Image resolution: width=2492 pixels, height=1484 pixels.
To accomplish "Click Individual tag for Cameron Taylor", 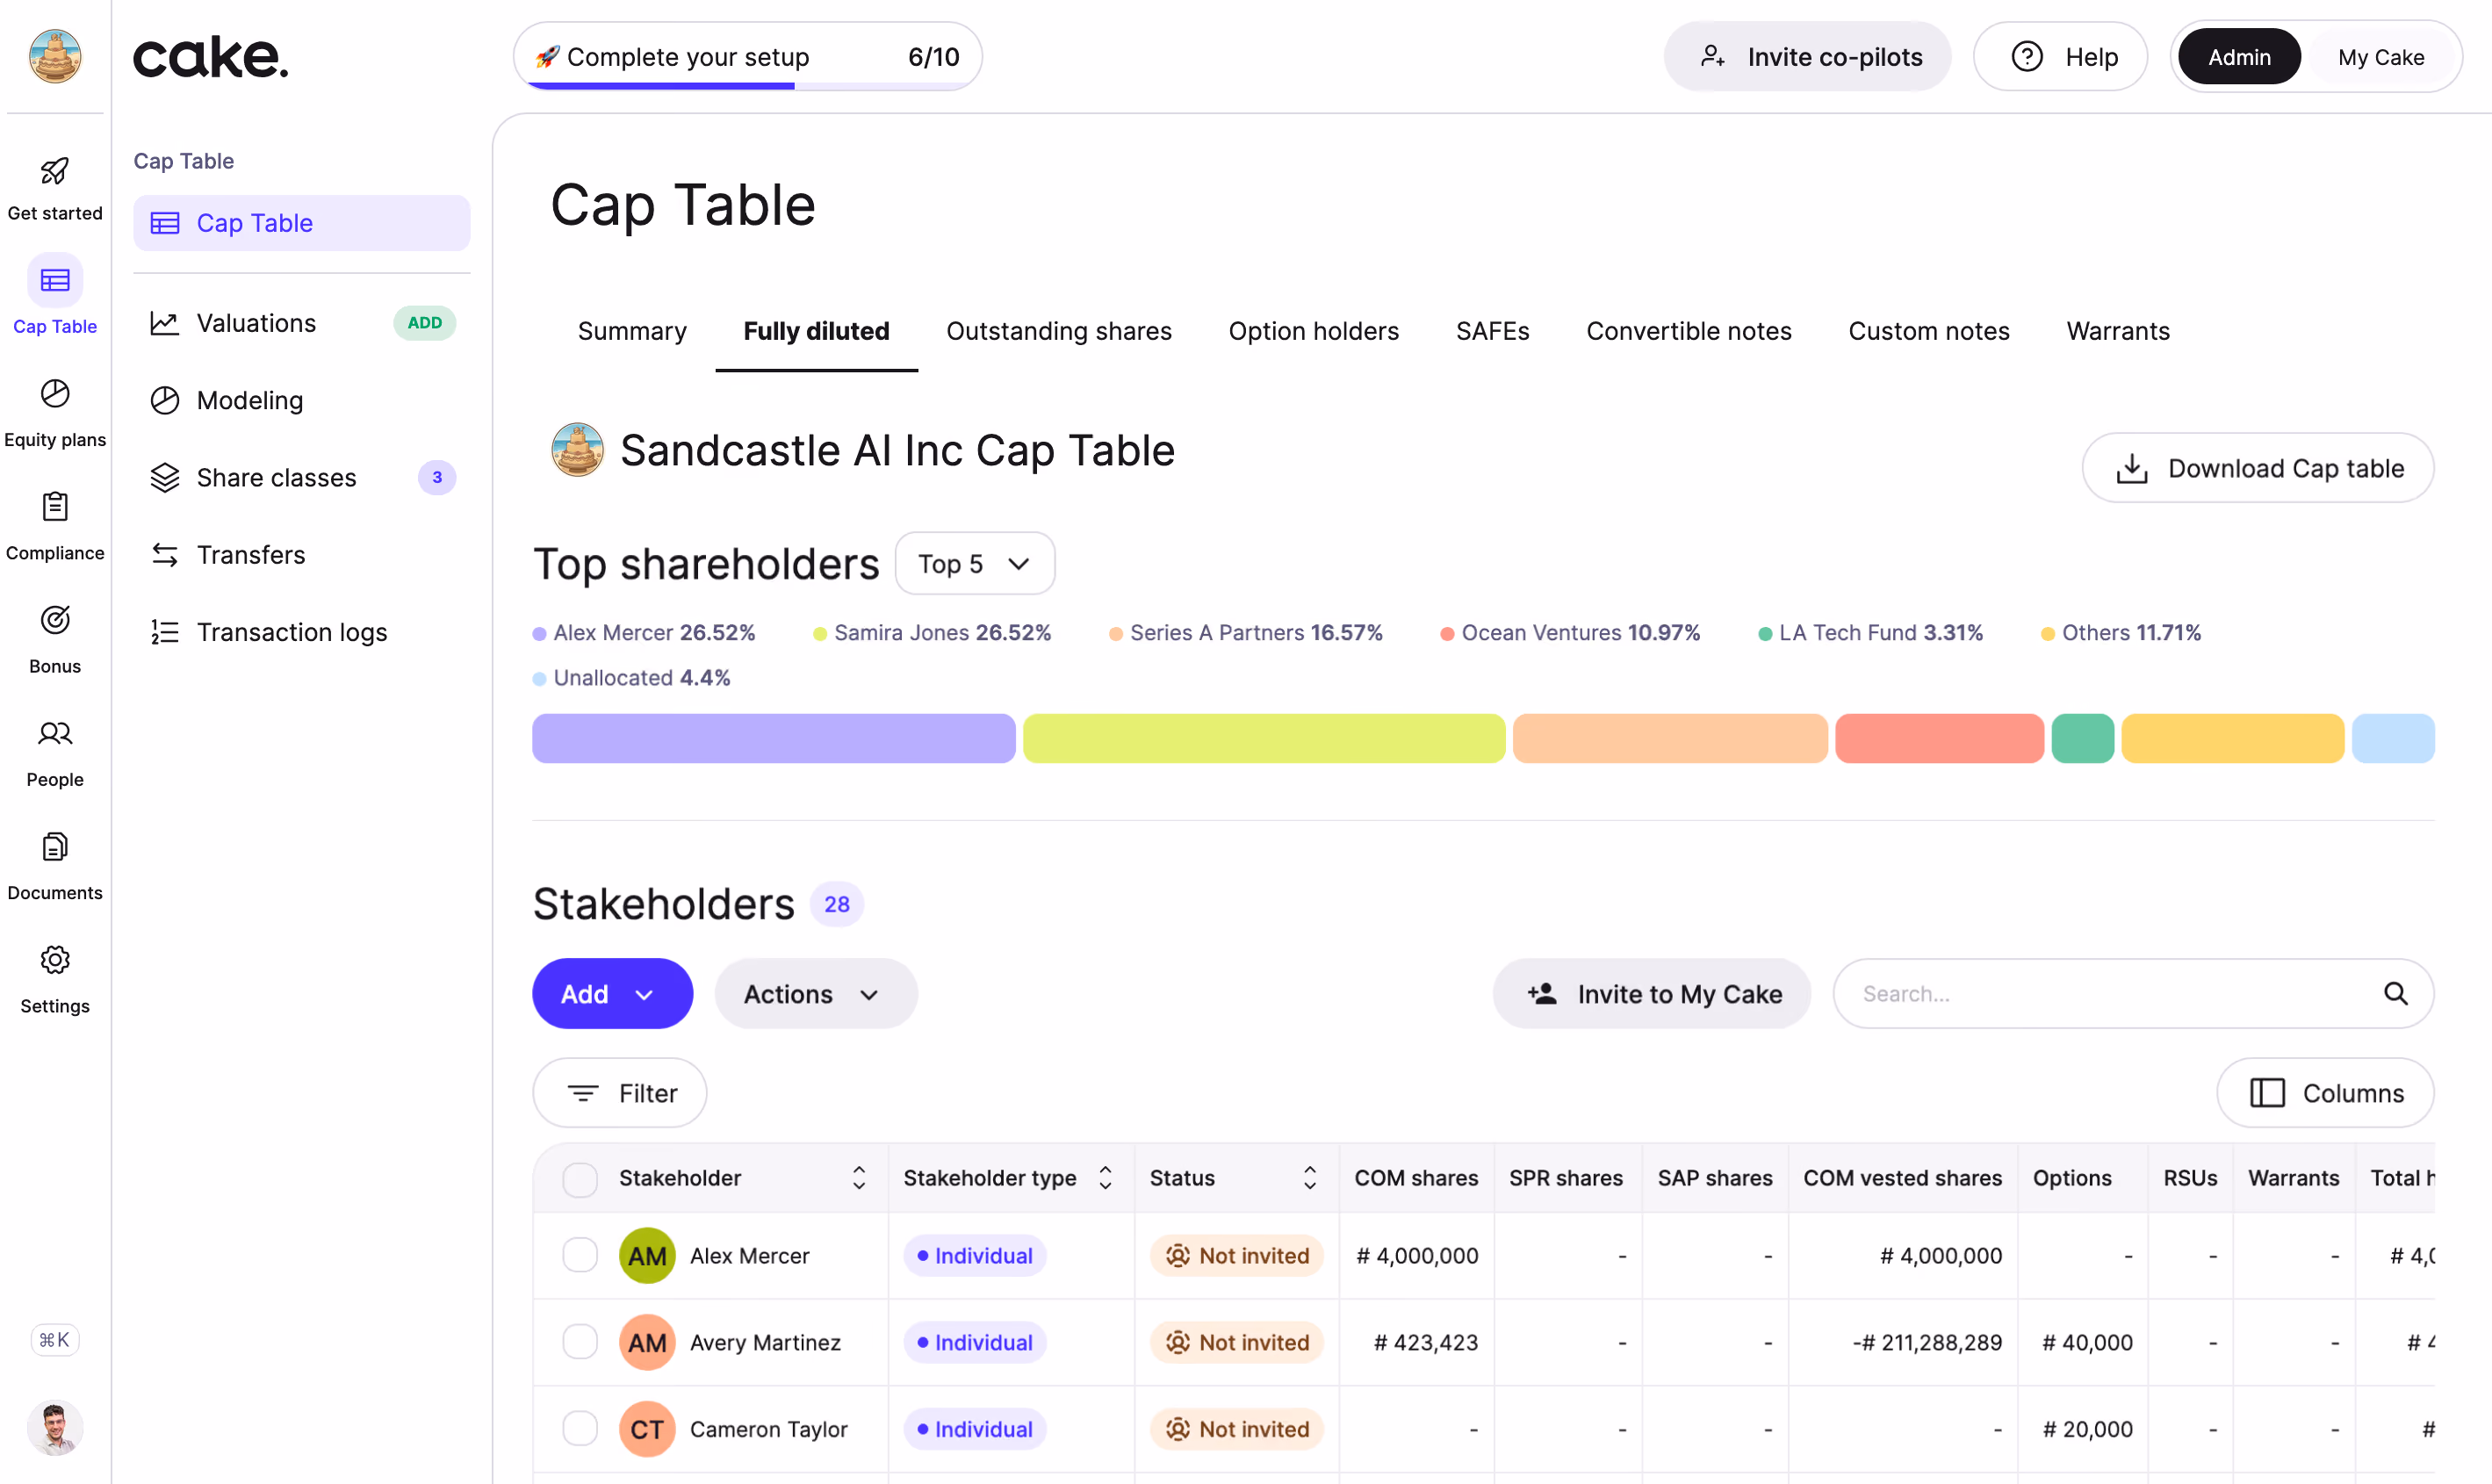I will pyautogui.click(x=975, y=1429).
